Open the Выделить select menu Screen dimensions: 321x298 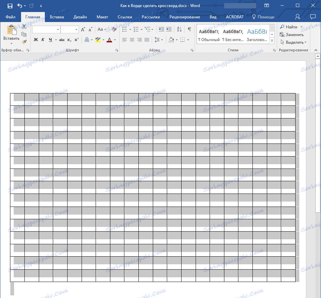[x=293, y=42]
